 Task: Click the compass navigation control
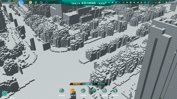pos(5,94)
